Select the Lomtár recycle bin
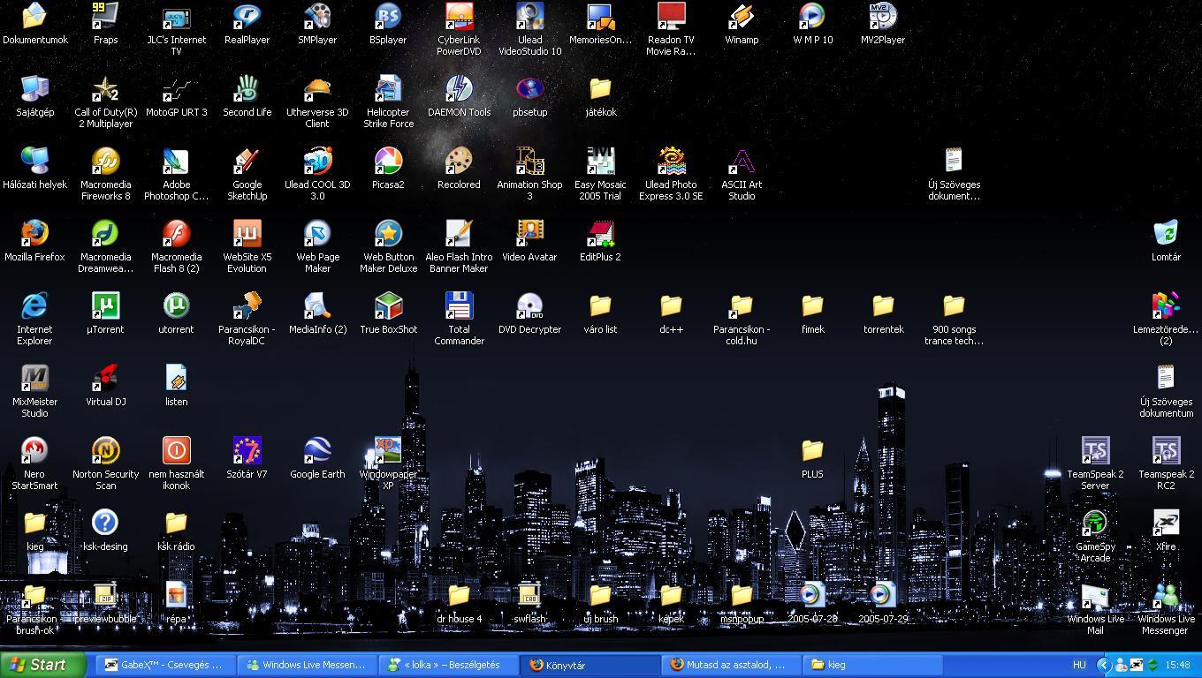This screenshot has height=678, width=1202. 1166,241
